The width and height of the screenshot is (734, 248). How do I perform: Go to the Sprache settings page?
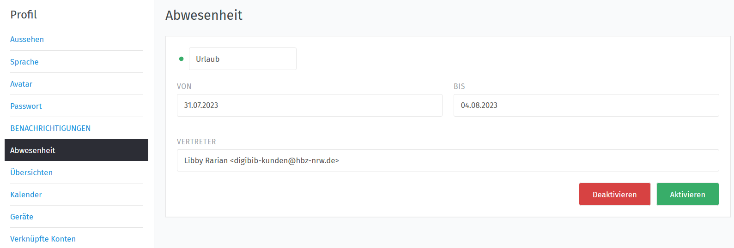tap(24, 62)
